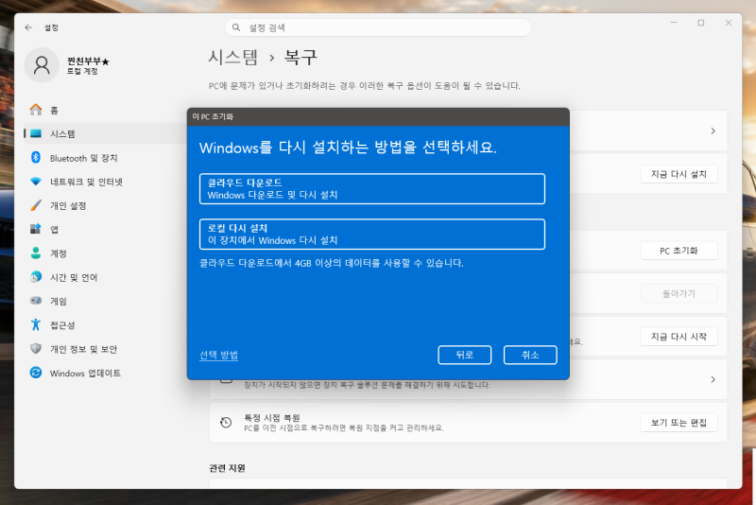Screen dimensions: 756x505
Task: Click the 특정 시점 복원 title text
Action: click(x=272, y=418)
